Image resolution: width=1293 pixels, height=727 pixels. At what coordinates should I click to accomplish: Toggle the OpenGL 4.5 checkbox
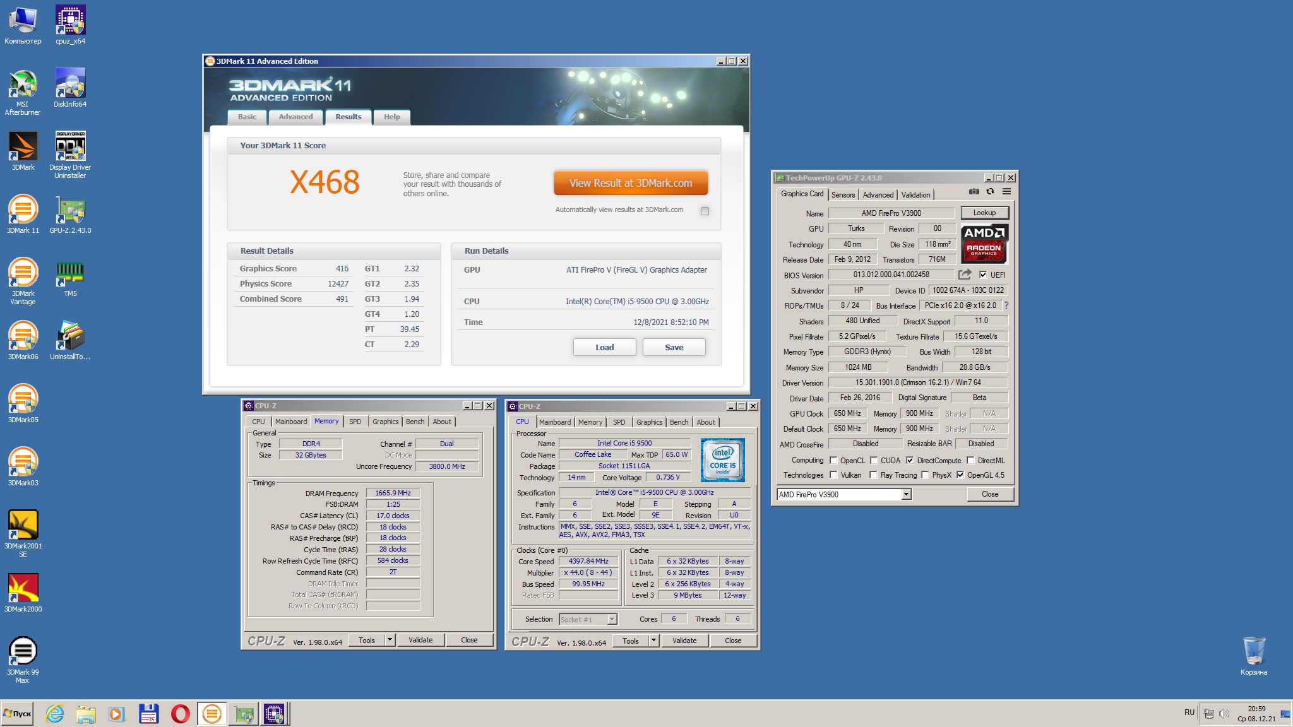coord(960,475)
